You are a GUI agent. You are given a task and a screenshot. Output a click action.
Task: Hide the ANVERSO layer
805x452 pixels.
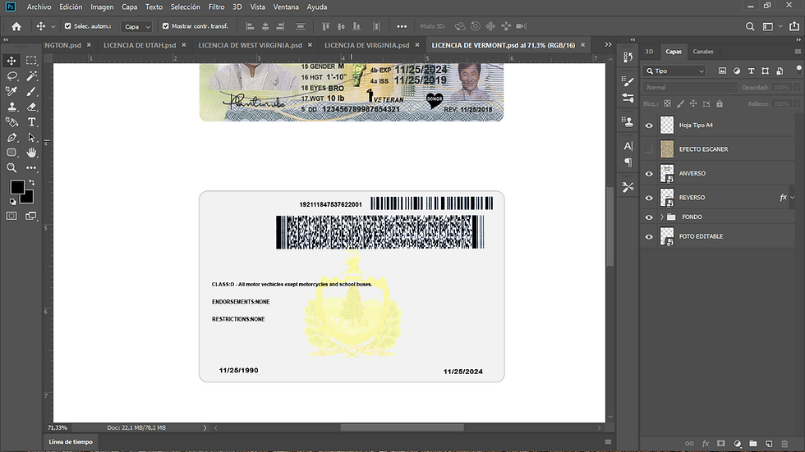coord(649,173)
